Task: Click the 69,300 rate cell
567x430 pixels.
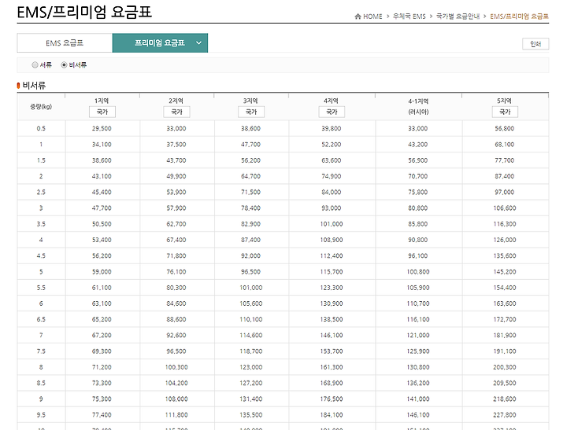Action: click(x=102, y=351)
